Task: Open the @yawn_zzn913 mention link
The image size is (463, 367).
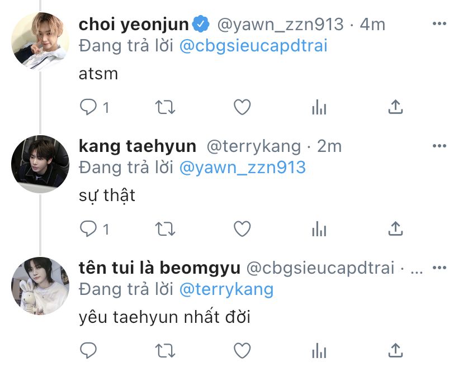Action: pyautogui.click(x=243, y=168)
